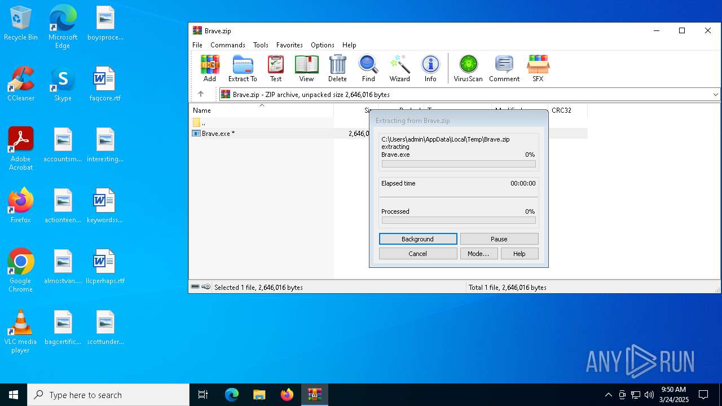Select llcperhaps.rtf desktop file
The height and width of the screenshot is (406, 722).
pyautogui.click(x=105, y=267)
